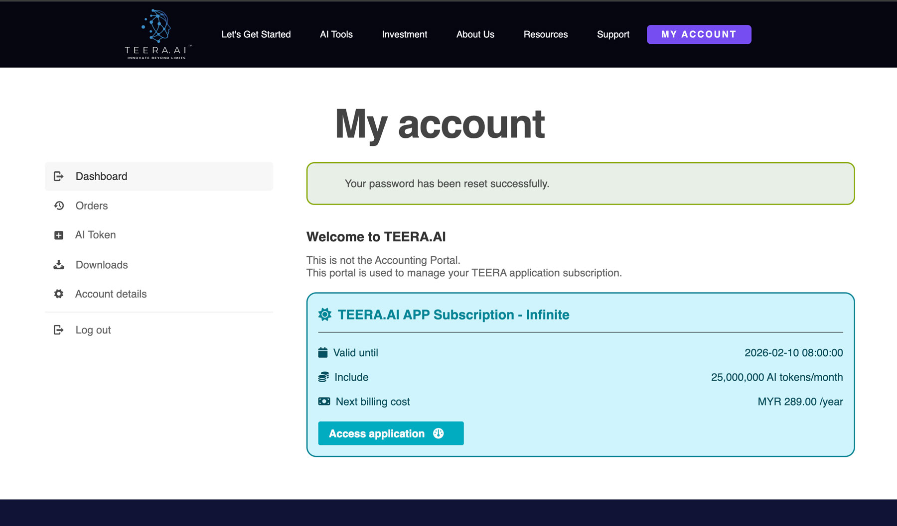Navigate to the Support section

[613, 34]
